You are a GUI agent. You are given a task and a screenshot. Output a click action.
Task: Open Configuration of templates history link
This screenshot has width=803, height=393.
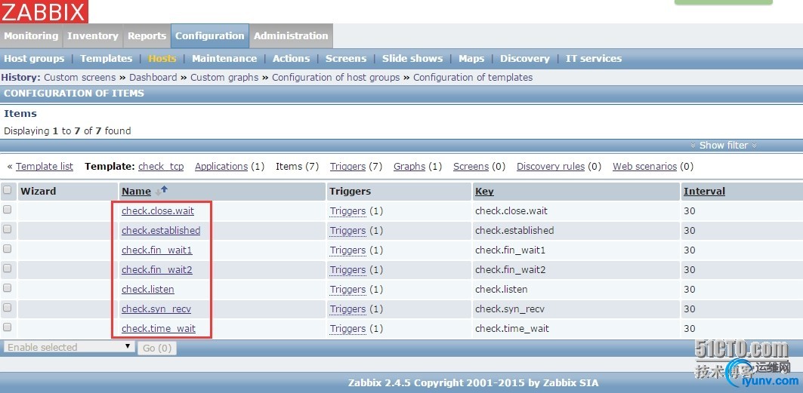coord(473,77)
